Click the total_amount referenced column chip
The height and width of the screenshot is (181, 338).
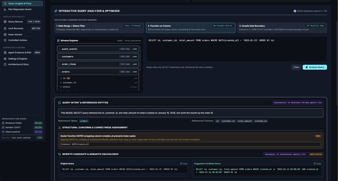pyautogui.click(x=244, y=121)
